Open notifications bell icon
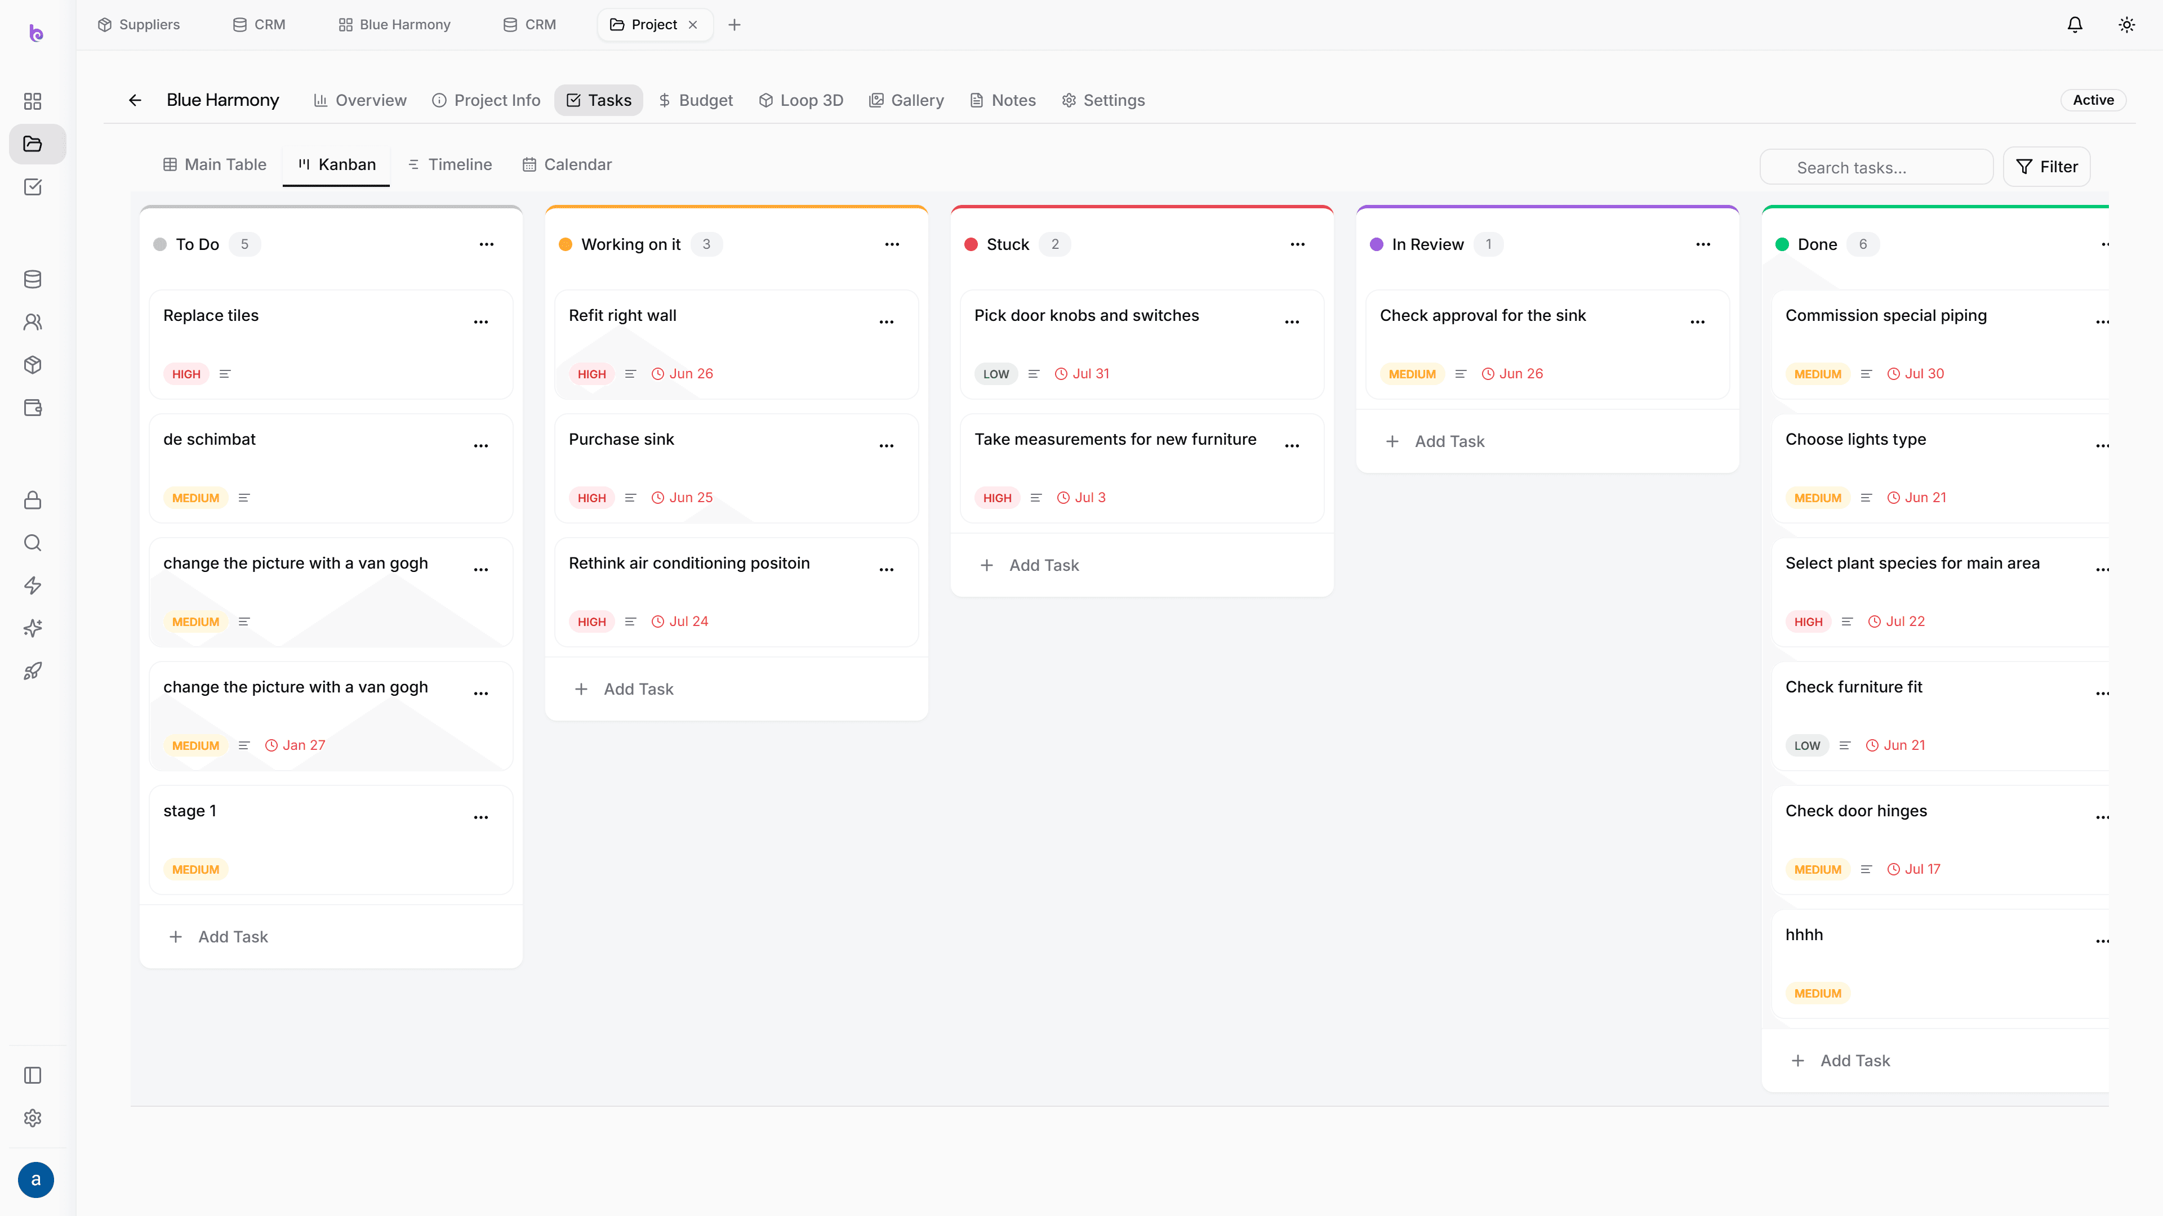 [x=2075, y=25]
